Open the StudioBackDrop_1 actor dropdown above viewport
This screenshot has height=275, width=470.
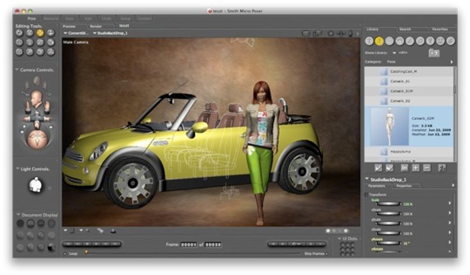coord(110,33)
